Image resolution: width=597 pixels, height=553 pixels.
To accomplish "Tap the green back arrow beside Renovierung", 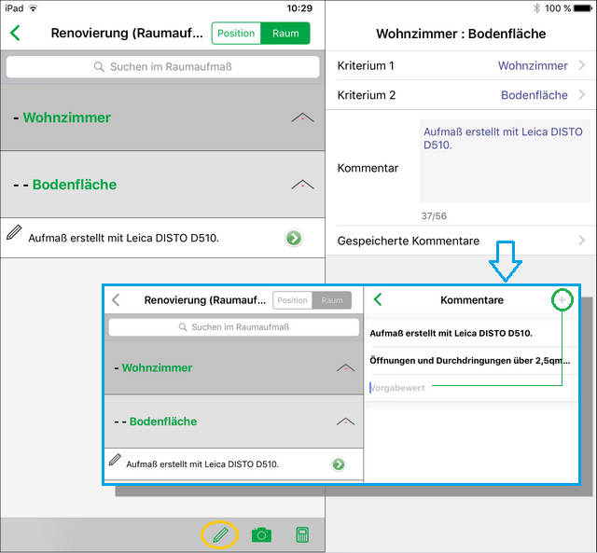I will 16,34.
